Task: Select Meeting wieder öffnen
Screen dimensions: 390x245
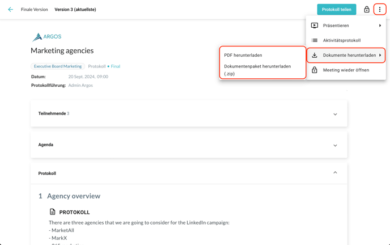Action: (346, 70)
